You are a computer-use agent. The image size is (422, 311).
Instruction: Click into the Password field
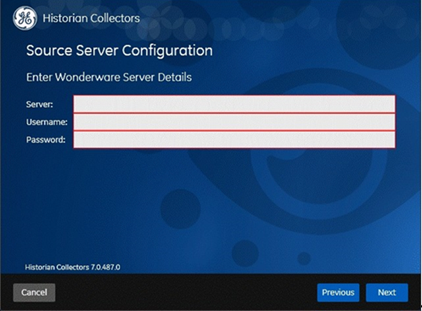[234, 139]
